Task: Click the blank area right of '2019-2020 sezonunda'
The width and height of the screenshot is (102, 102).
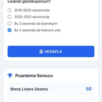Action: [x=72, y=10]
